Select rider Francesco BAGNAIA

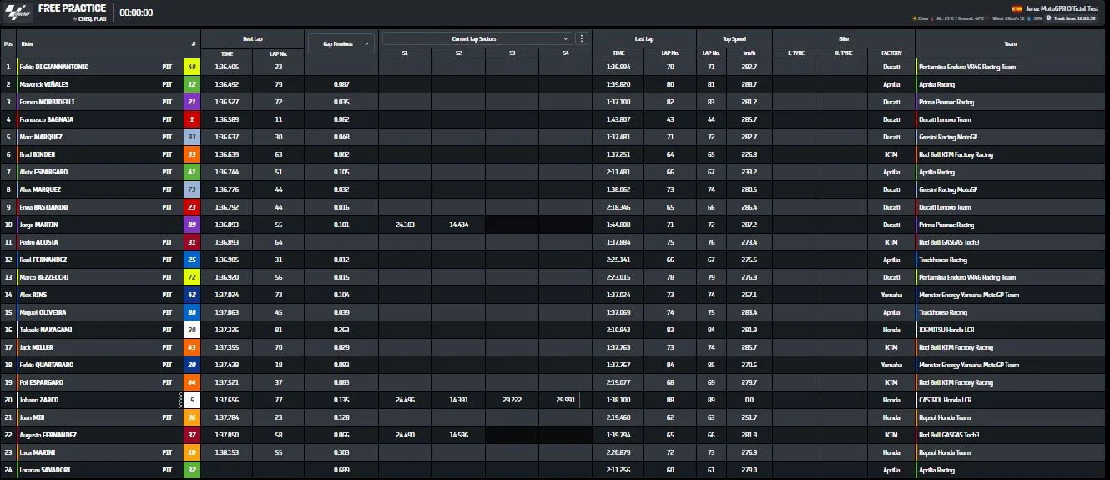point(48,119)
